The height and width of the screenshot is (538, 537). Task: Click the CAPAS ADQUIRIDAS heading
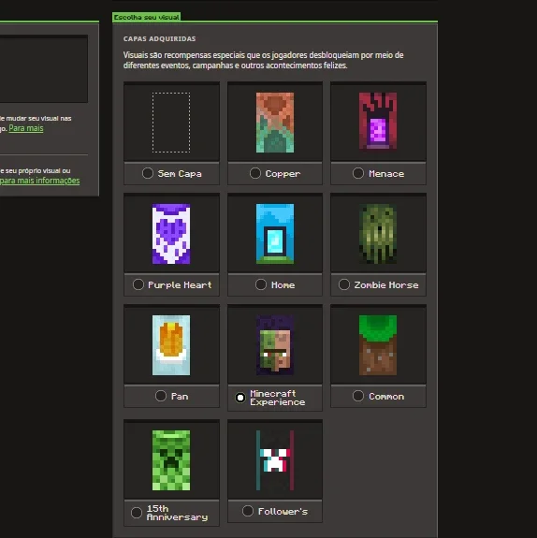tap(160, 38)
